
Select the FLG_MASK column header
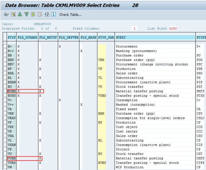88,37
